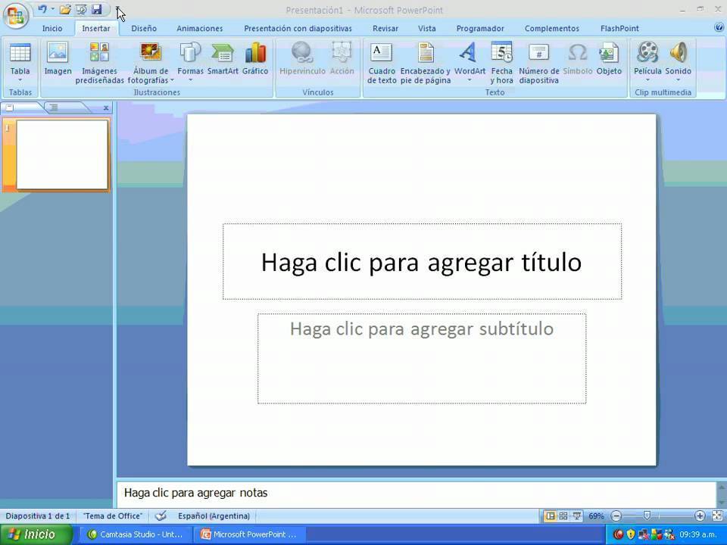Viewport: 727px width, 545px height.
Task: Switch to the Animaciones tab
Action: [200, 29]
